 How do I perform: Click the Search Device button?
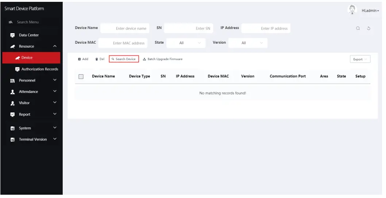pyautogui.click(x=124, y=59)
